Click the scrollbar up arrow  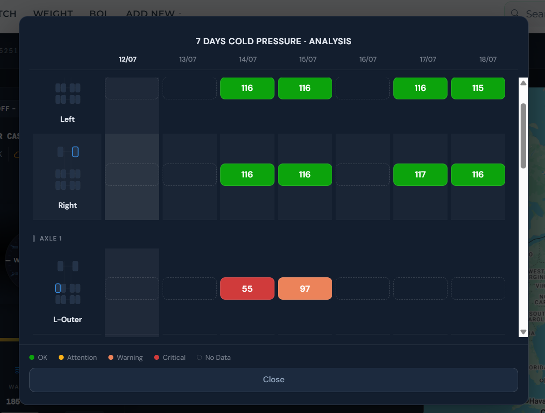[523, 83]
